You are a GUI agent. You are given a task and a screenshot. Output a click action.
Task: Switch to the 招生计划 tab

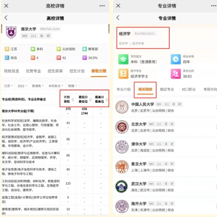pos(77,71)
